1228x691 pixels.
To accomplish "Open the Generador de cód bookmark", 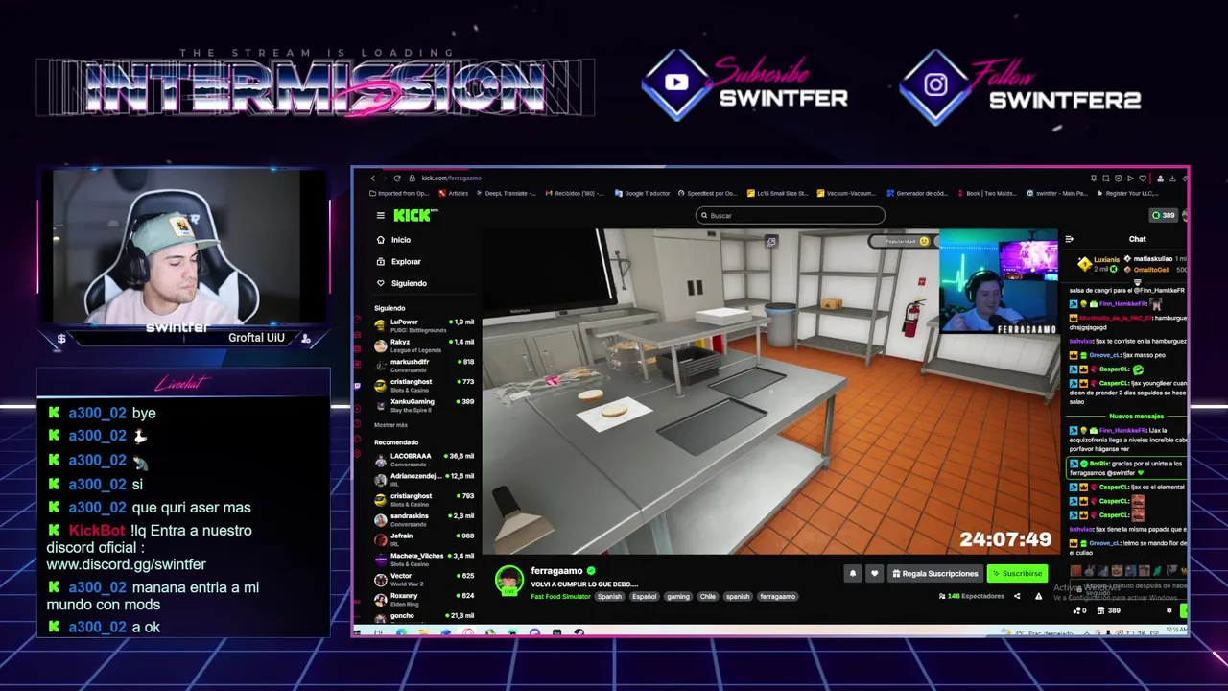I will (x=917, y=193).
